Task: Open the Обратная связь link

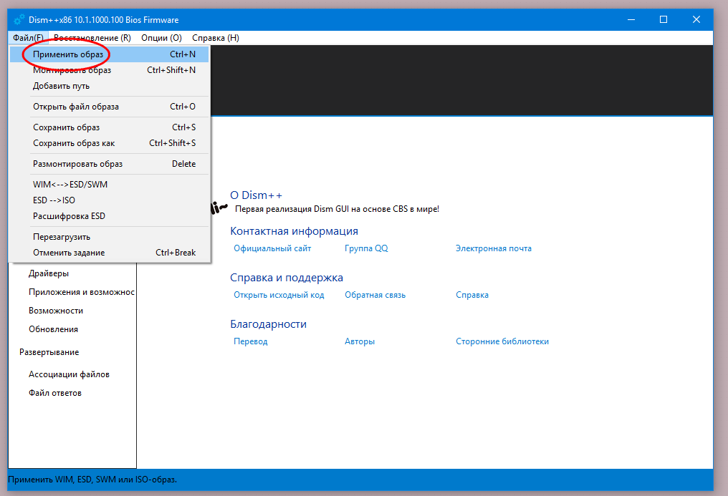Action: [x=375, y=295]
